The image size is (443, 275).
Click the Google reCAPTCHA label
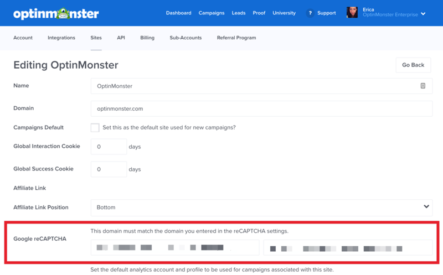click(x=40, y=239)
